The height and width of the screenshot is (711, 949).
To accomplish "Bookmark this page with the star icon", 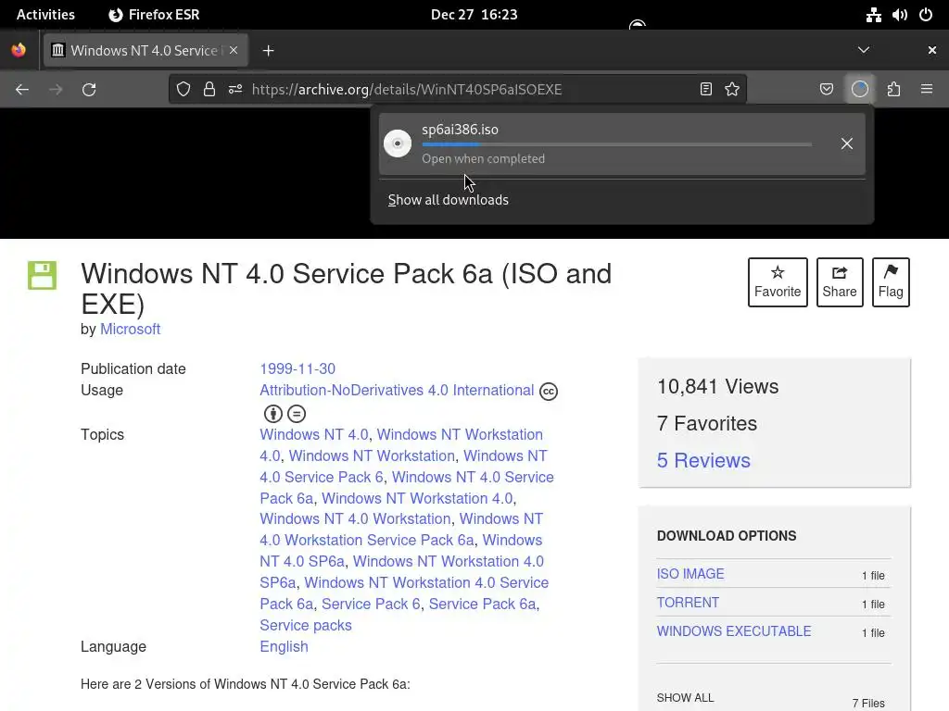I will 732,90.
